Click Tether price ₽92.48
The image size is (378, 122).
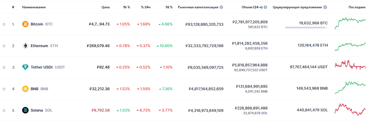tap(103, 67)
